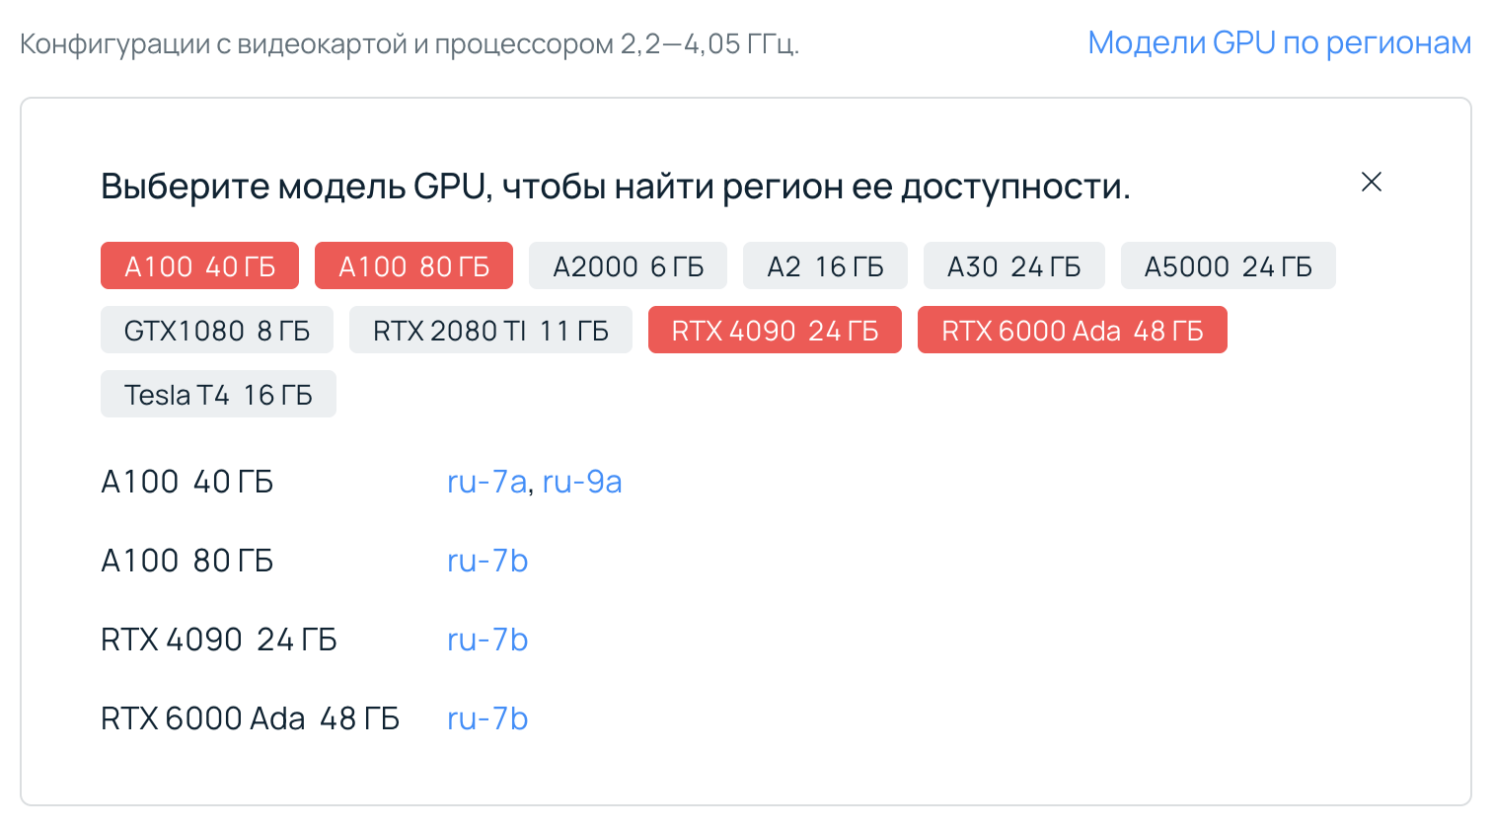Open the "Модели GPU по регионам" link
Screen dimensions: 1492x829
point(1279,43)
